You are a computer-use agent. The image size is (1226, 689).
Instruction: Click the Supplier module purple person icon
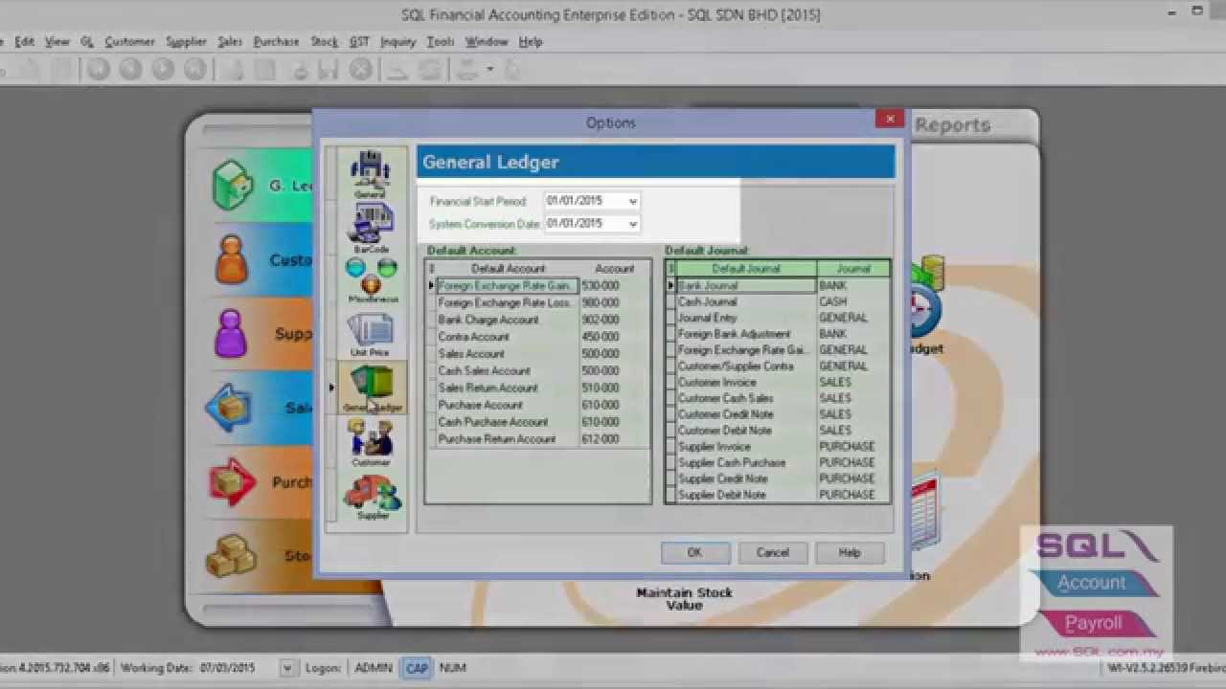pos(230,333)
